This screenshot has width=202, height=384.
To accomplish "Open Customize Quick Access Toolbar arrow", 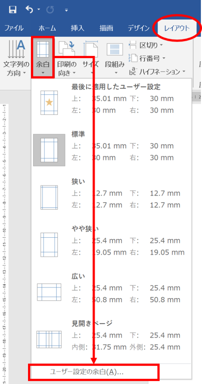I will 66,10.
